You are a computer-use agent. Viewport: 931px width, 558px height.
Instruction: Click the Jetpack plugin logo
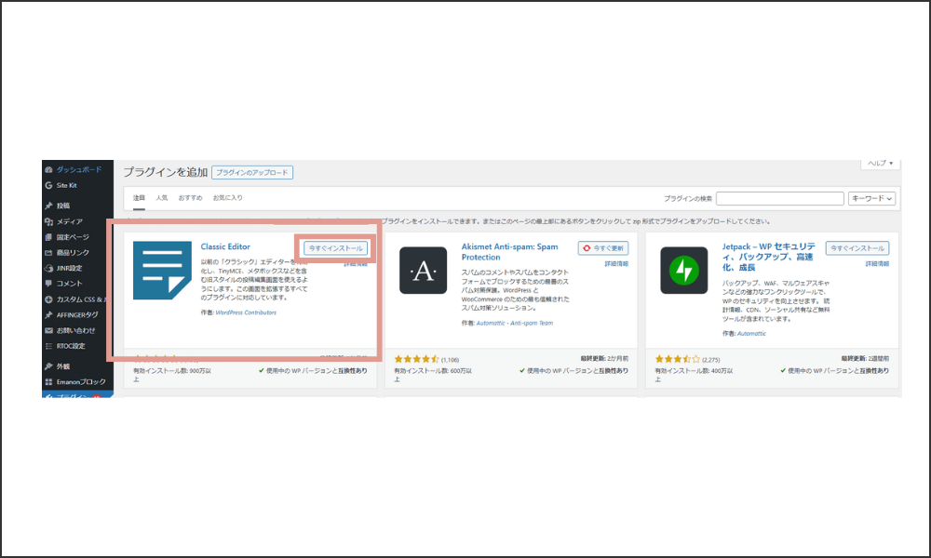(684, 271)
